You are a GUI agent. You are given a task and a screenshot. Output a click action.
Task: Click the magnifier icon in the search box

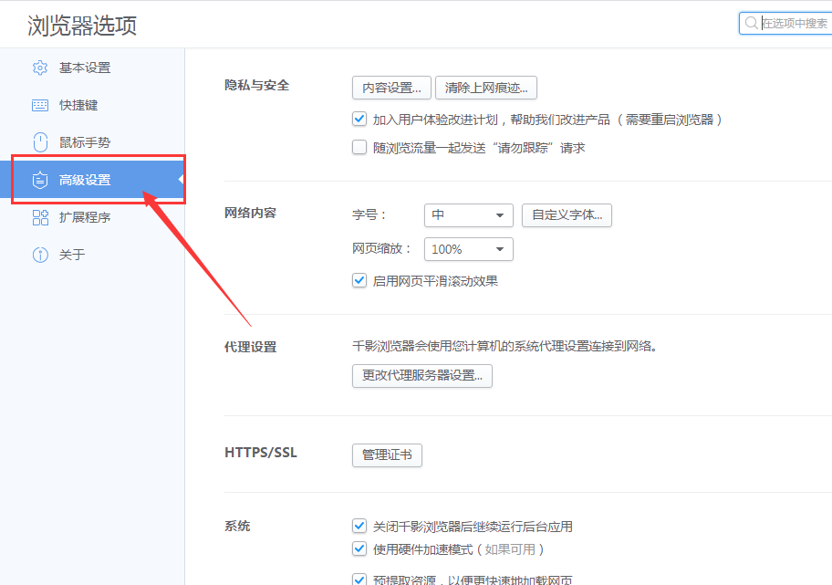(752, 22)
